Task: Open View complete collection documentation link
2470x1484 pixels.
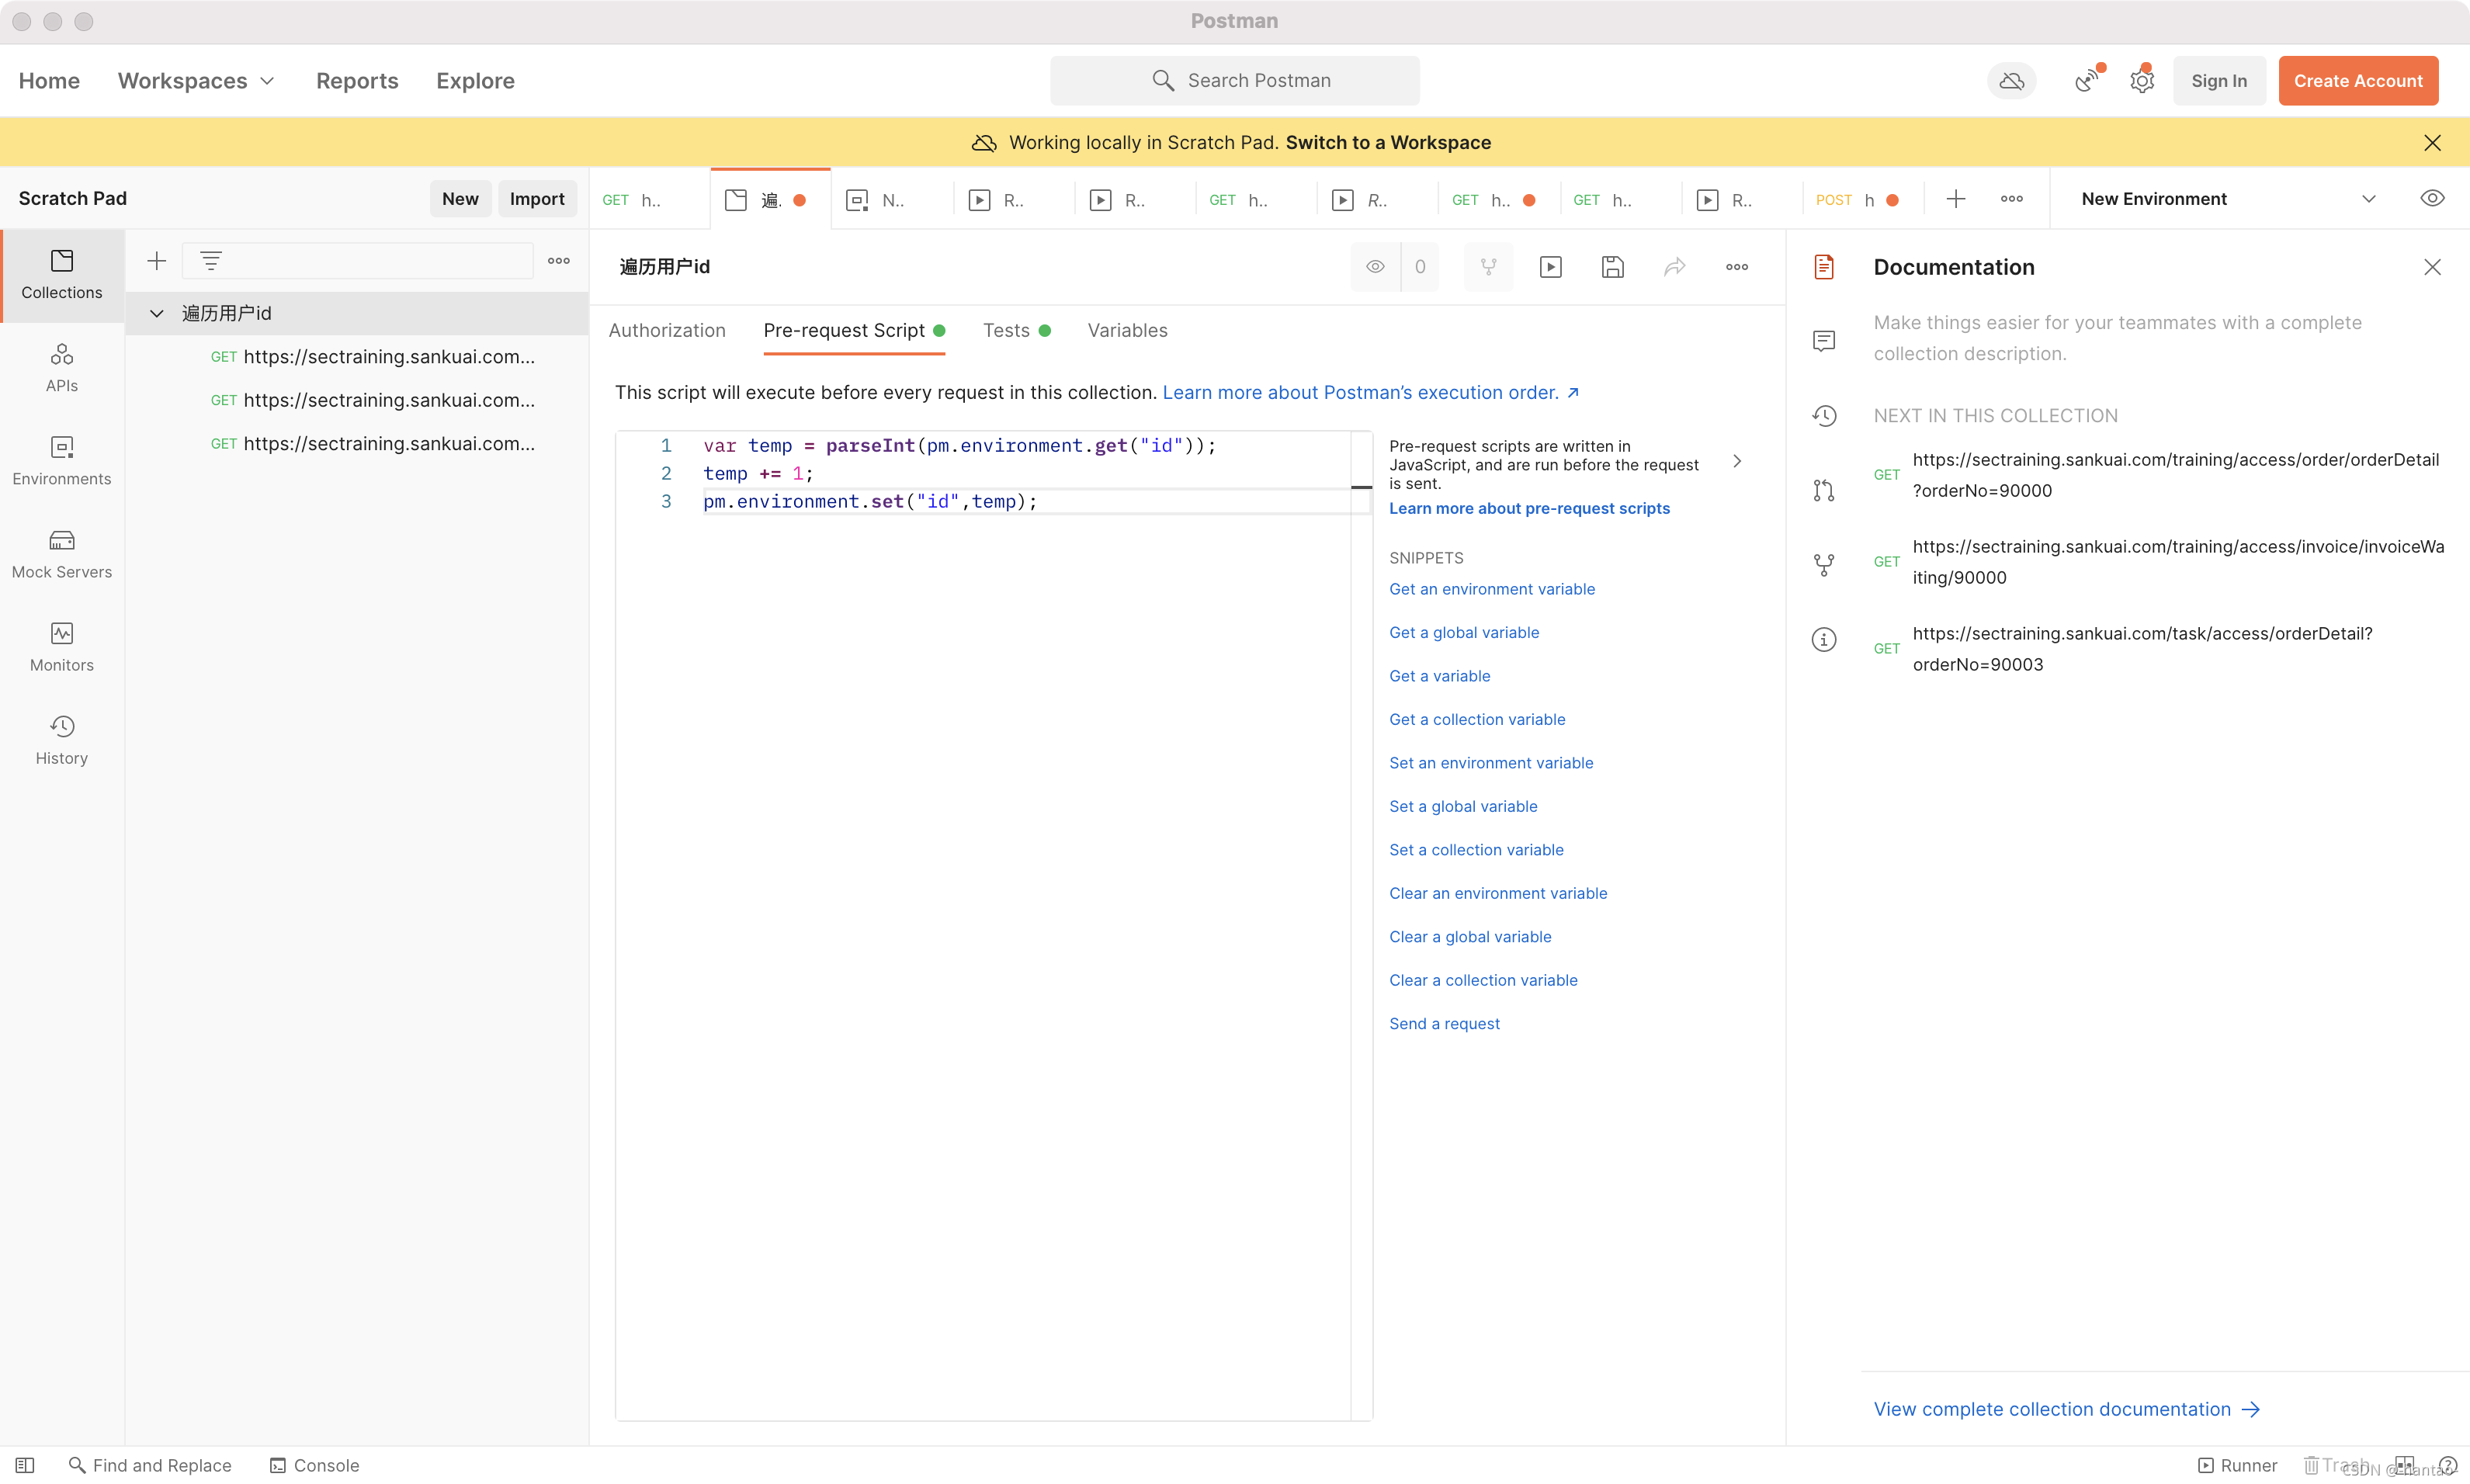Action: pos(2066,1409)
